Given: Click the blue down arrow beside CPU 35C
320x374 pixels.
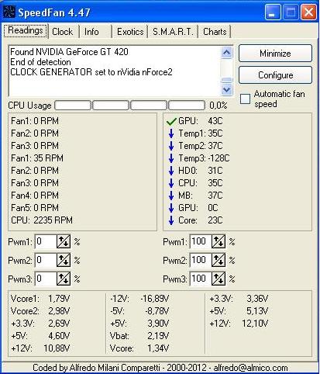Looking at the screenshot, I should coord(171,183).
